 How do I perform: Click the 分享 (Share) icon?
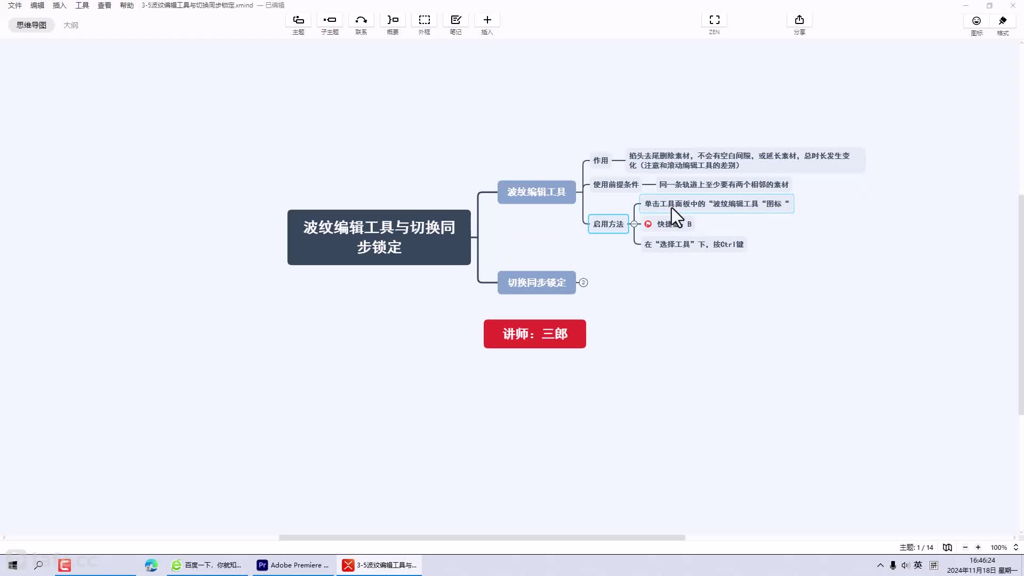click(x=799, y=20)
